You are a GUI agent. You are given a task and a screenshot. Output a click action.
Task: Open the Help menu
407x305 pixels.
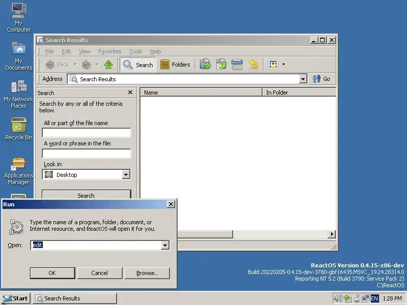pos(156,51)
